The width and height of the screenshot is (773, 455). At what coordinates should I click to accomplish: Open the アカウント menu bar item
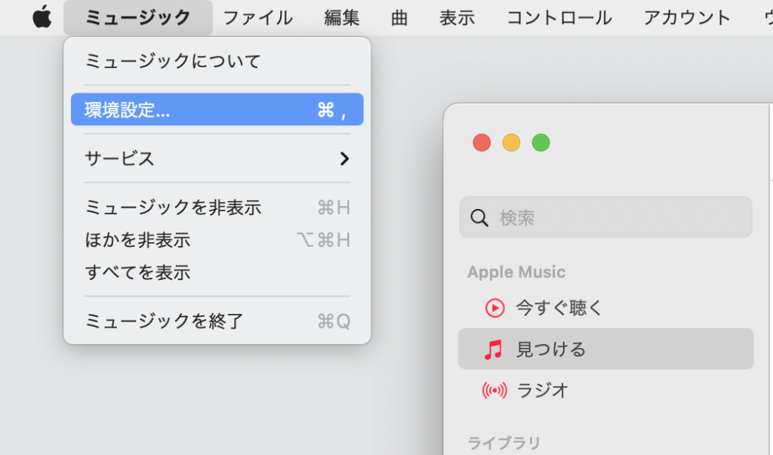pyautogui.click(x=687, y=17)
